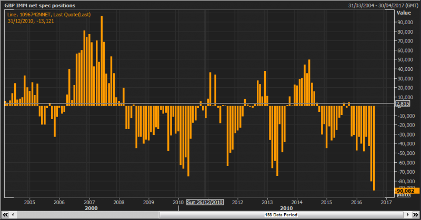Toggle the Auto scale label on the value axis
The image size is (421, 220).
[x=403, y=195]
